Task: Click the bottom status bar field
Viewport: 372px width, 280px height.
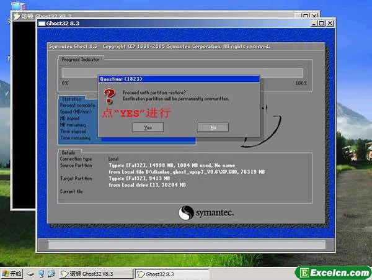Action: pyautogui.click(x=187, y=245)
